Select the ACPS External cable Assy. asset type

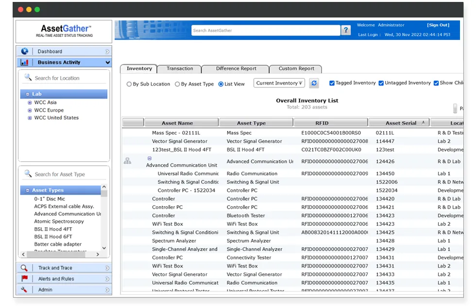(x=64, y=206)
